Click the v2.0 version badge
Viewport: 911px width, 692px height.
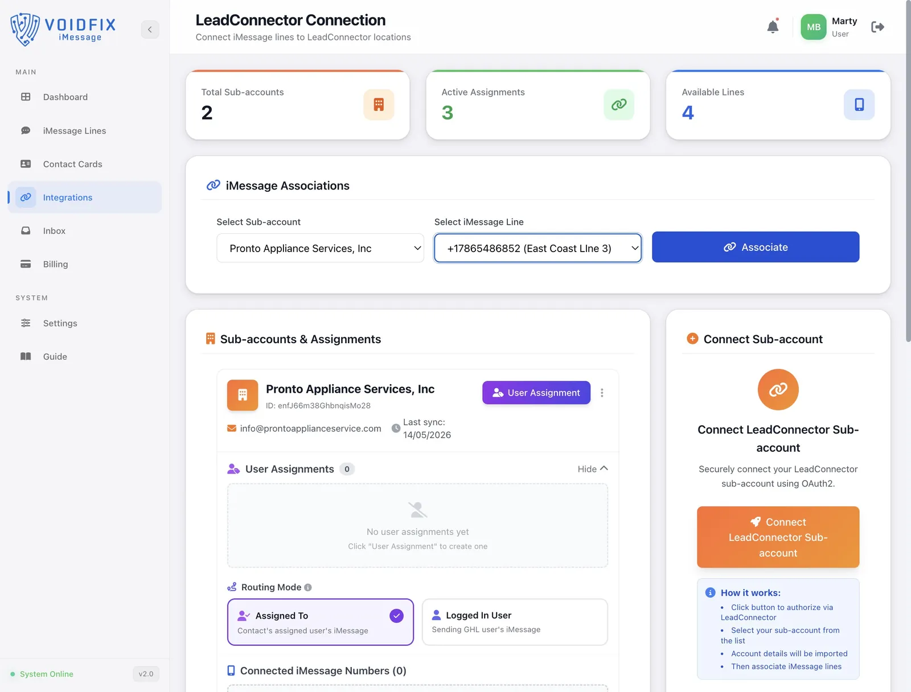[x=146, y=674]
